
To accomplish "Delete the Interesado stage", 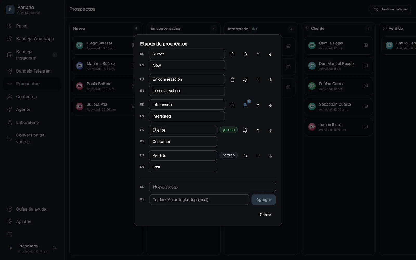I will click(x=232, y=105).
